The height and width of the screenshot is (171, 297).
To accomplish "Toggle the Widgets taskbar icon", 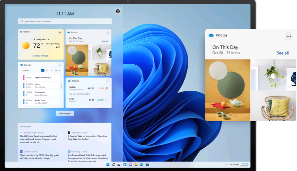I will [125, 165].
